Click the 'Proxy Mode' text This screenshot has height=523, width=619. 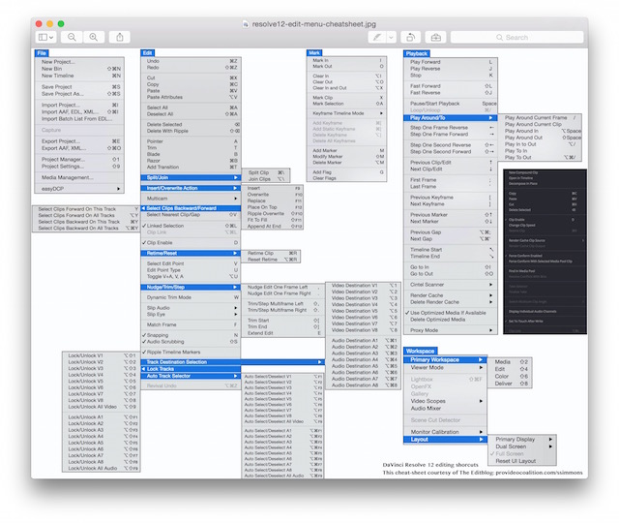424,330
